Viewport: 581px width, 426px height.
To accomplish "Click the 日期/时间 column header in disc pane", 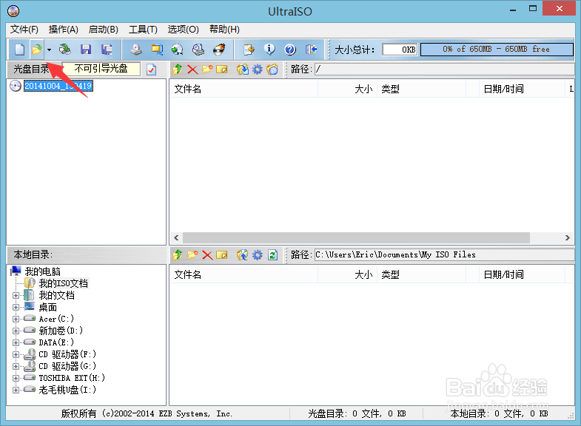I will click(x=522, y=89).
